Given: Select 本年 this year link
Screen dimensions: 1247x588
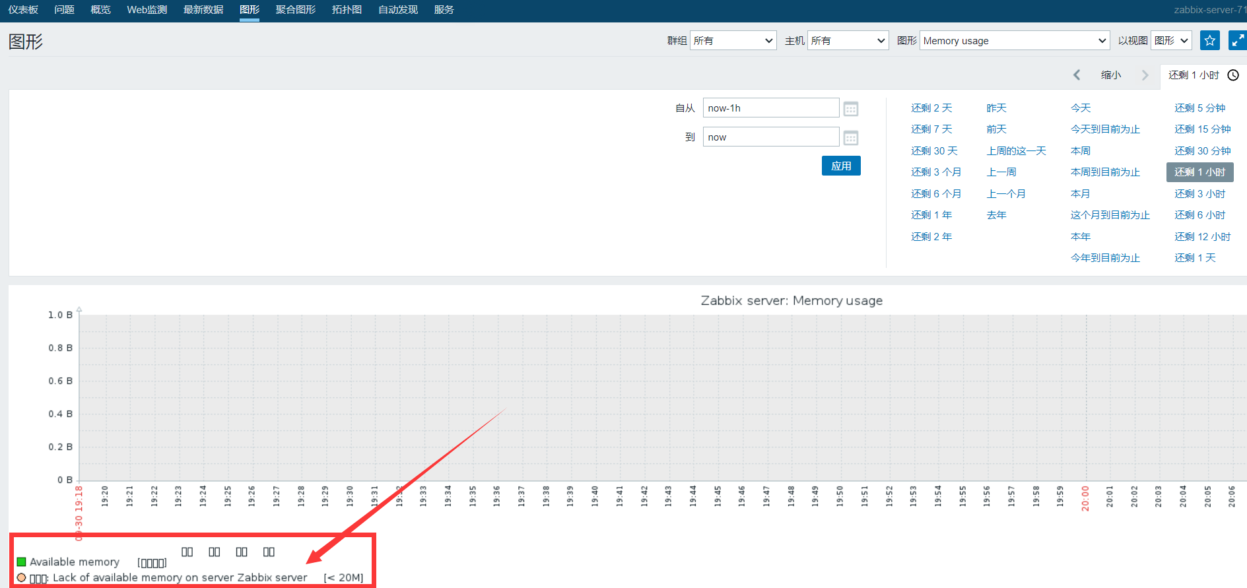Looking at the screenshot, I should [x=1081, y=236].
